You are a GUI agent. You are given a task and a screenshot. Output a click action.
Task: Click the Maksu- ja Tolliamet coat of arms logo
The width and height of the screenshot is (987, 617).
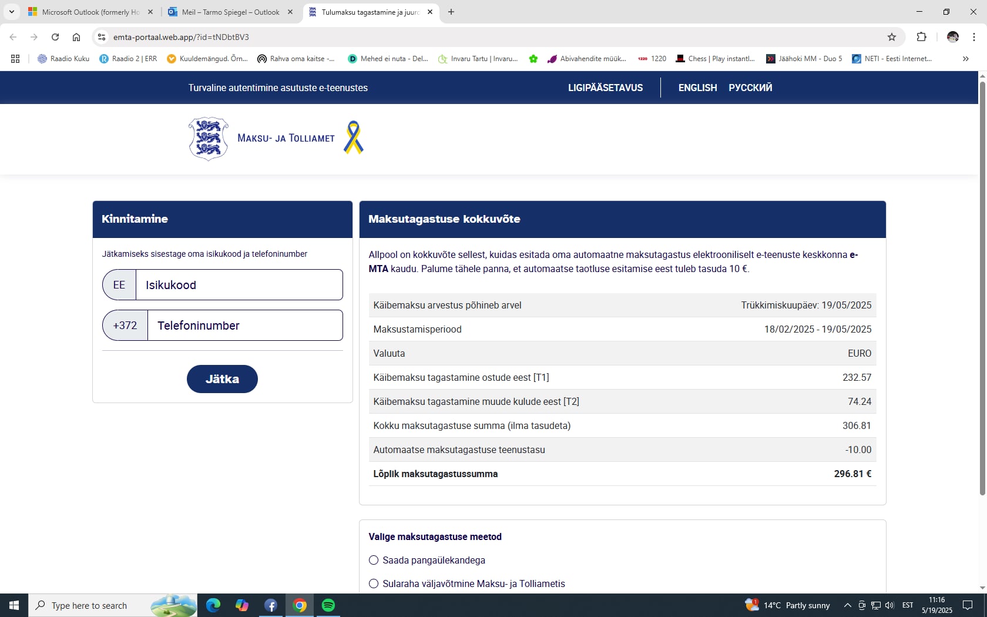pos(209,139)
